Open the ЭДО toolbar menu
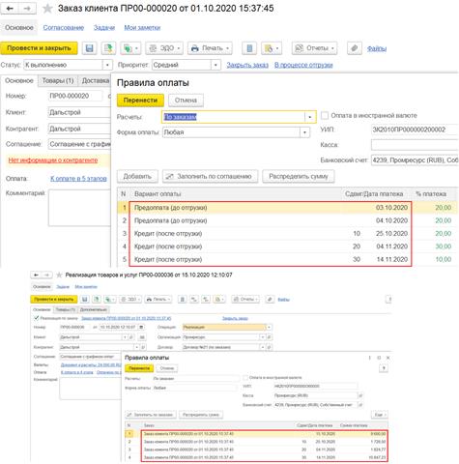Screen dimensions: 459x464 point(164,48)
